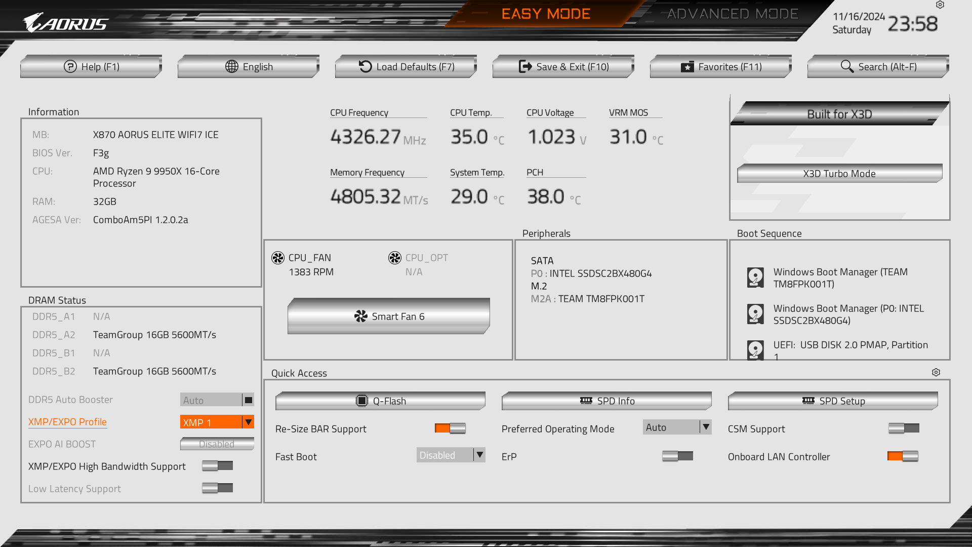Toggle the Onboard LAN Controller switch

tap(903, 456)
